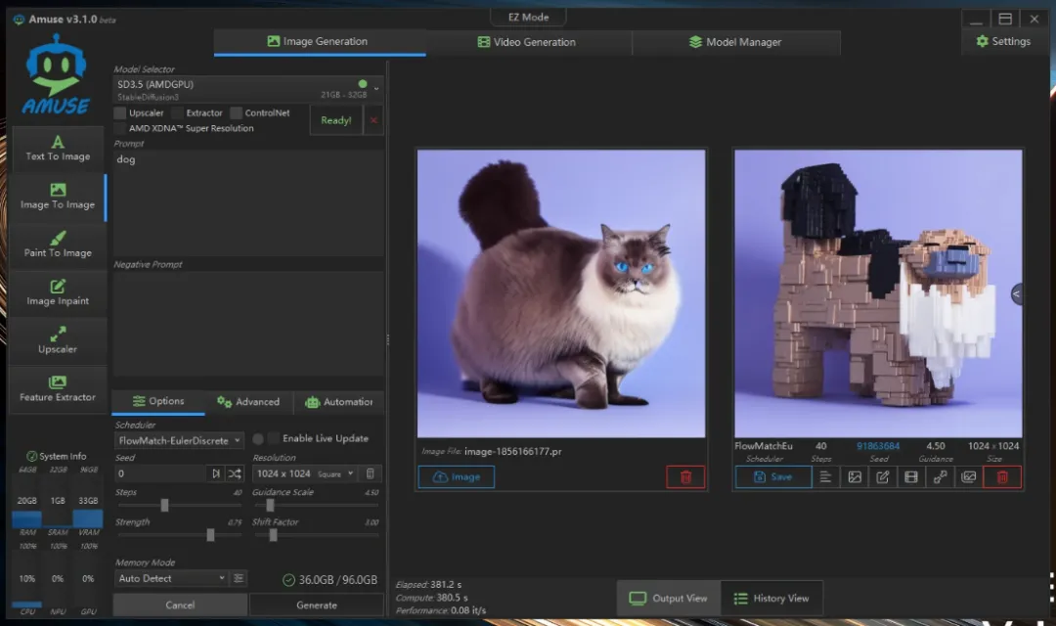Check the ControlNet option
The height and width of the screenshot is (626, 1056).
(237, 112)
